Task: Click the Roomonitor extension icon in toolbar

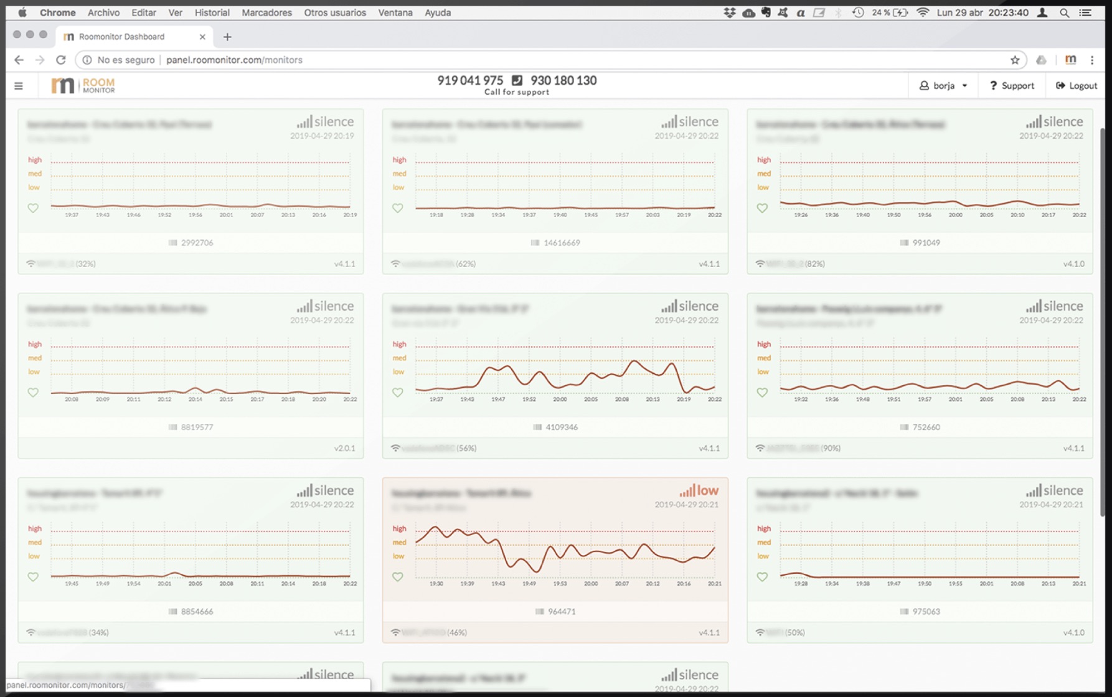Action: (x=1070, y=60)
